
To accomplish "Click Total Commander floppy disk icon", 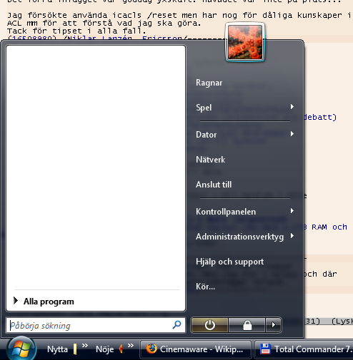I will (265, 349).
